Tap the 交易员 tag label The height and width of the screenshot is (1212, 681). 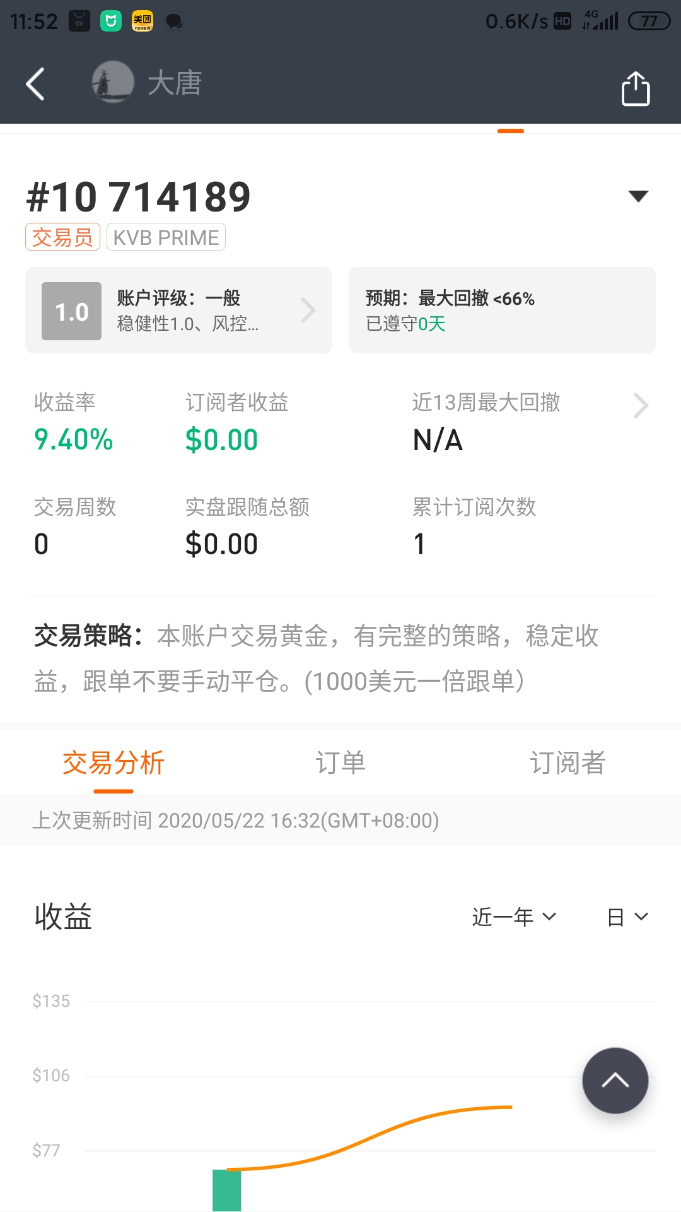tap(62, 237)
